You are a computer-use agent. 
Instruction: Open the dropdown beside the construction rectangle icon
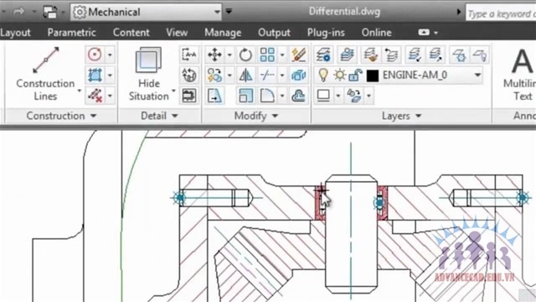point(110,75)
